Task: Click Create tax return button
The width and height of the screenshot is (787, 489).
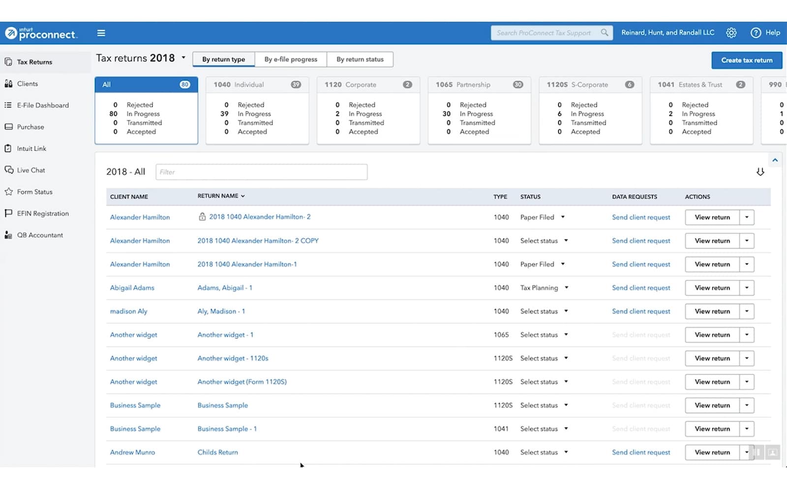Action: pyautogui.click(x=747, y=60)
